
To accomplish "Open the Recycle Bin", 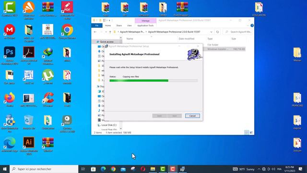I will coord(29,122).
